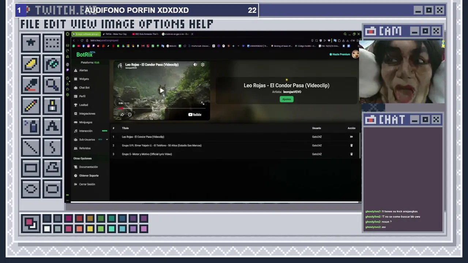Viewport: 468px width, 263px height.
Task: Choose the polygon shape tool
Action: (x=52, y=168)
